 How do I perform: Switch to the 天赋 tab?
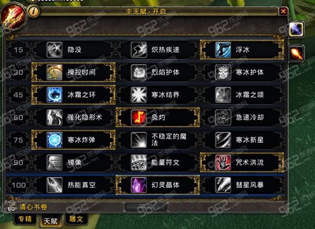[50, 221]
